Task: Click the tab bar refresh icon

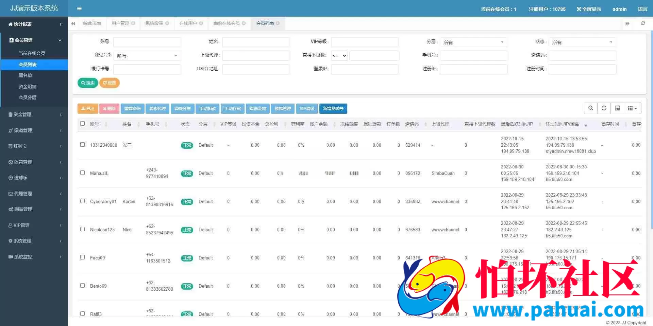Action: [643, 23]
